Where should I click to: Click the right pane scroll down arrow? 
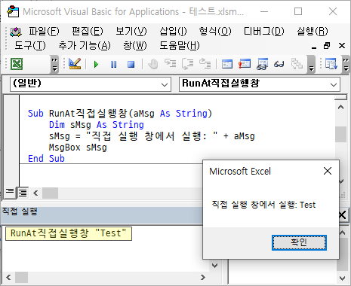342,278
